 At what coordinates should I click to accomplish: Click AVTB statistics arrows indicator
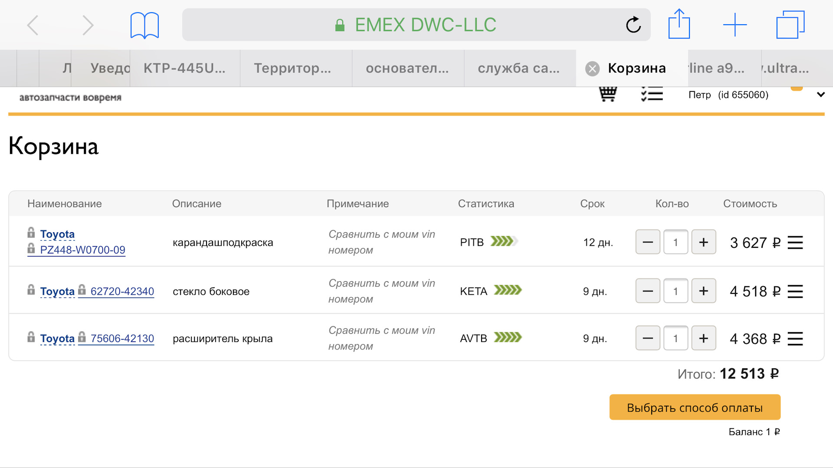[x=508, y=337]
